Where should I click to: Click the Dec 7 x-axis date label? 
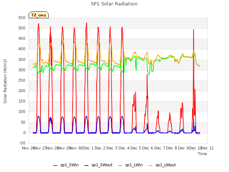160,148
